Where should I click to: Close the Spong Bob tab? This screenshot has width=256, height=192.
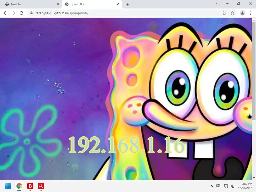[x=118, y=4]
